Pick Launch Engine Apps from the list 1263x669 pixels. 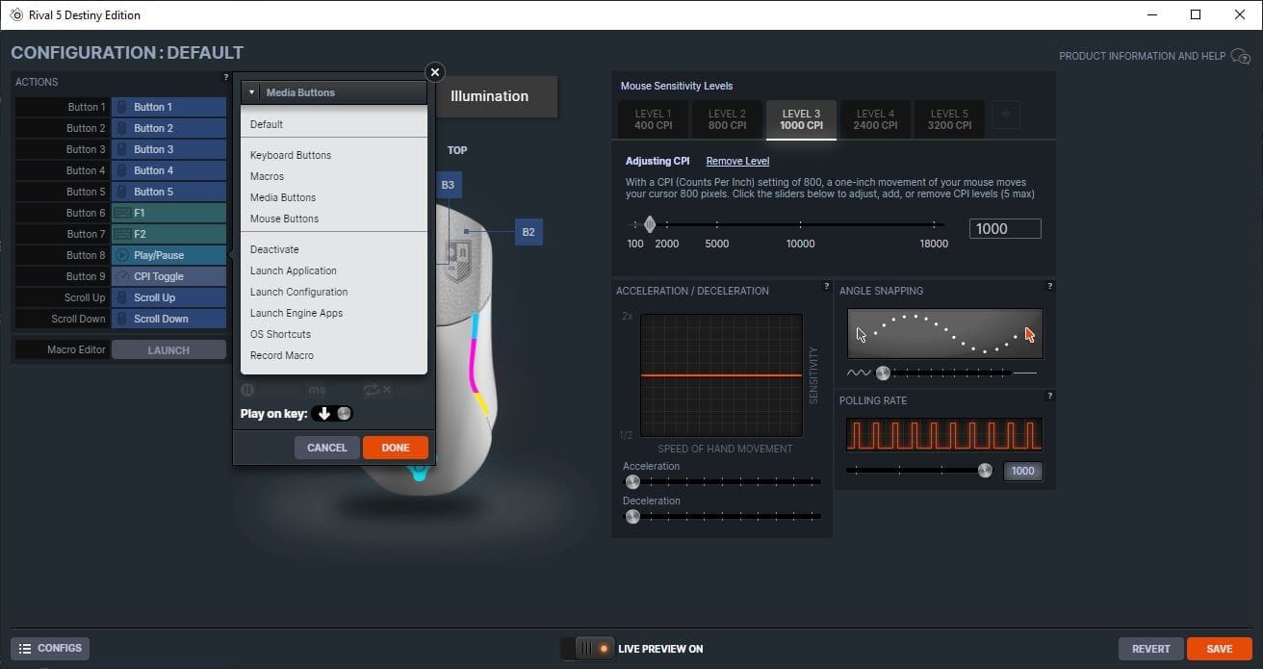[334, 313]
